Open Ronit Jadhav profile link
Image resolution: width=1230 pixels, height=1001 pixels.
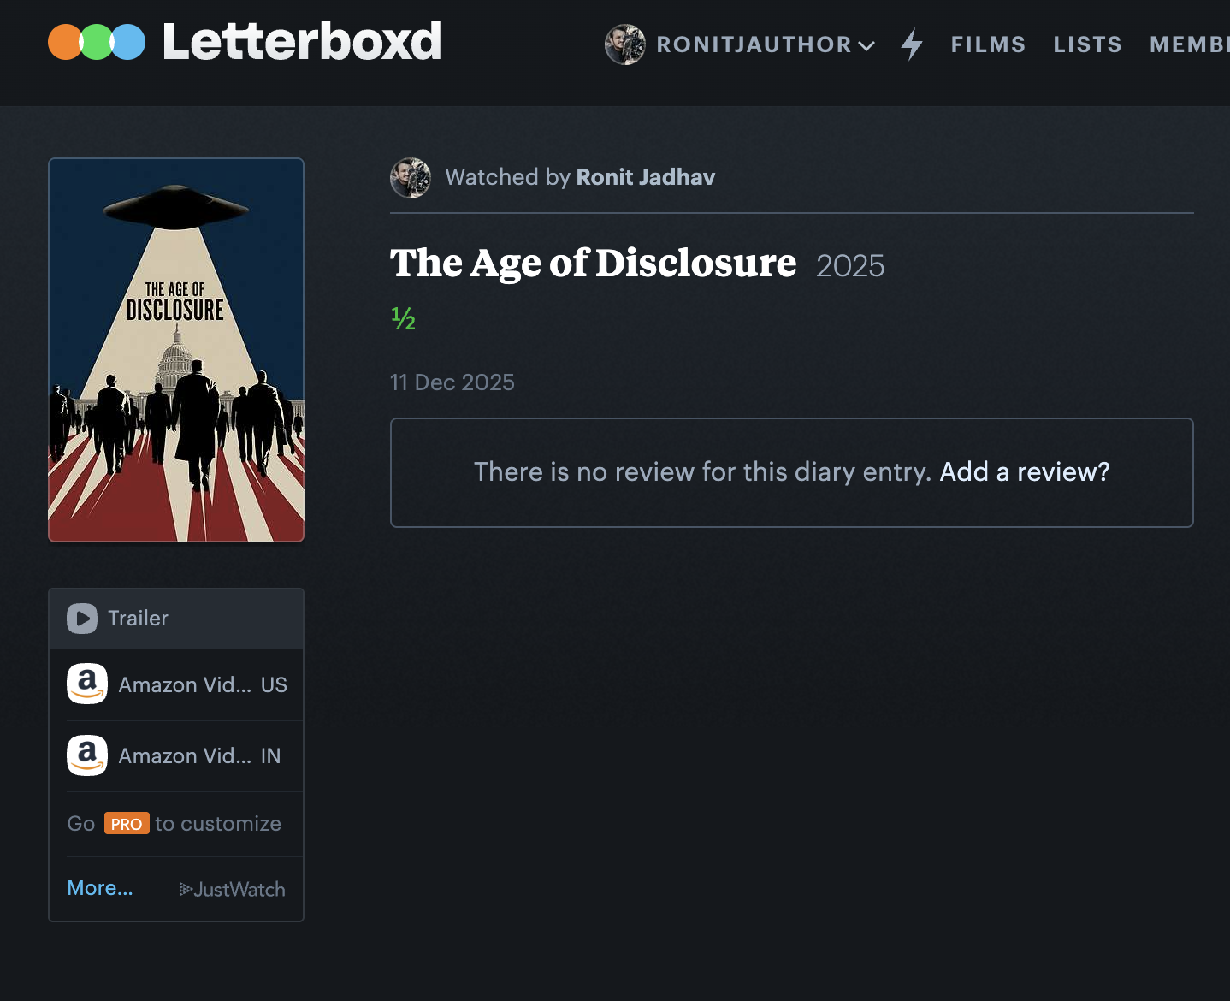point(646,177)
